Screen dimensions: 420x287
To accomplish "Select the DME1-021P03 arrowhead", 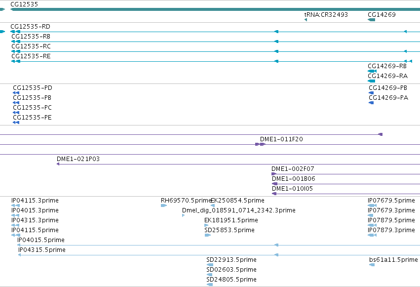I will click(x=58, y=164).
